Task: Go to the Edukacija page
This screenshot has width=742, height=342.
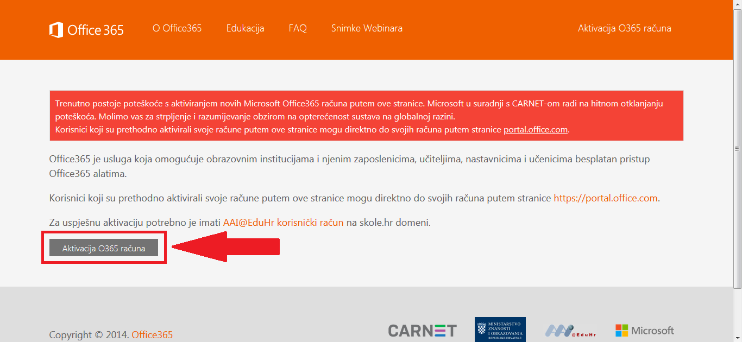Action: point(246,28)
